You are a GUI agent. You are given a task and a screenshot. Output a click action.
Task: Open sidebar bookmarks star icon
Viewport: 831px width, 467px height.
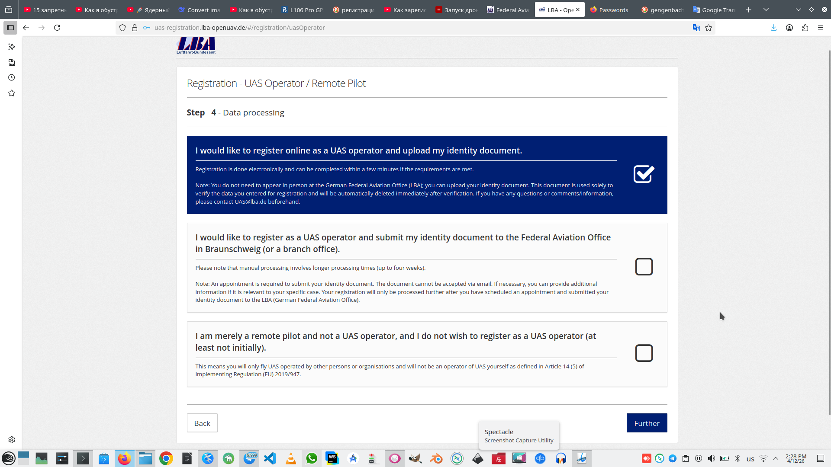coord(12,93)
